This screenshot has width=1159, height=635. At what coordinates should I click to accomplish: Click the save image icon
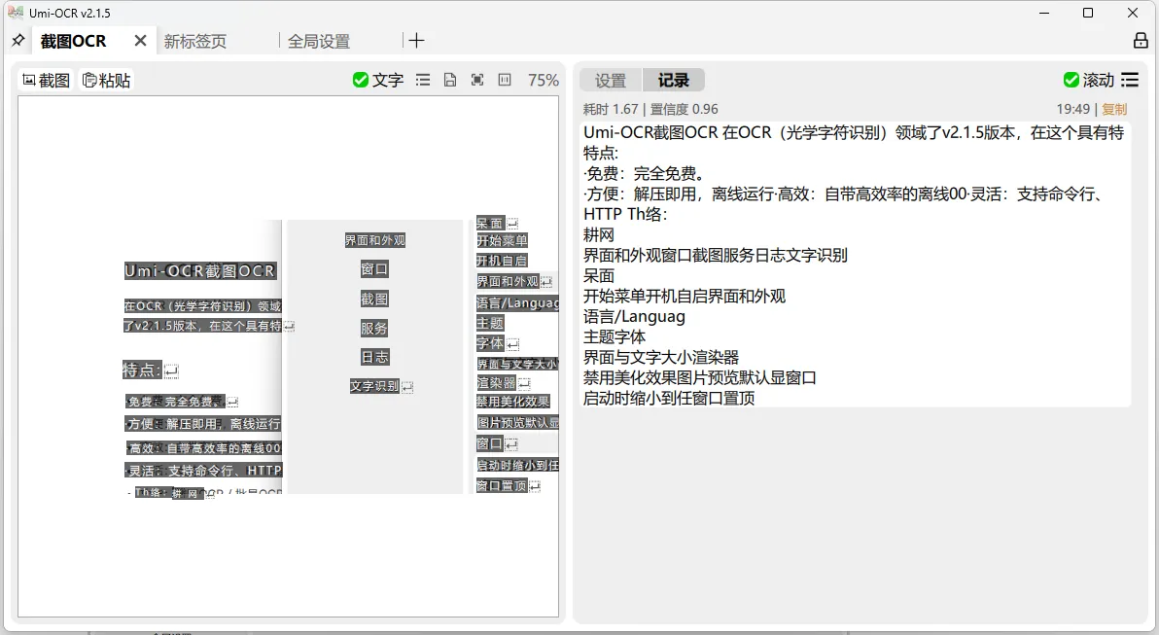pyautogui.click(x=450, y=80)
